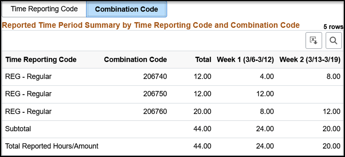Viewport: 345px width, 157px height.
Task: Download table to Excel icon
Action: [314, 41]
